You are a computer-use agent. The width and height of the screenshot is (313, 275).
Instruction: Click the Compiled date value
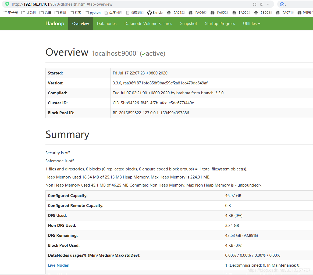pyautogui.click(x=168, y=93)
